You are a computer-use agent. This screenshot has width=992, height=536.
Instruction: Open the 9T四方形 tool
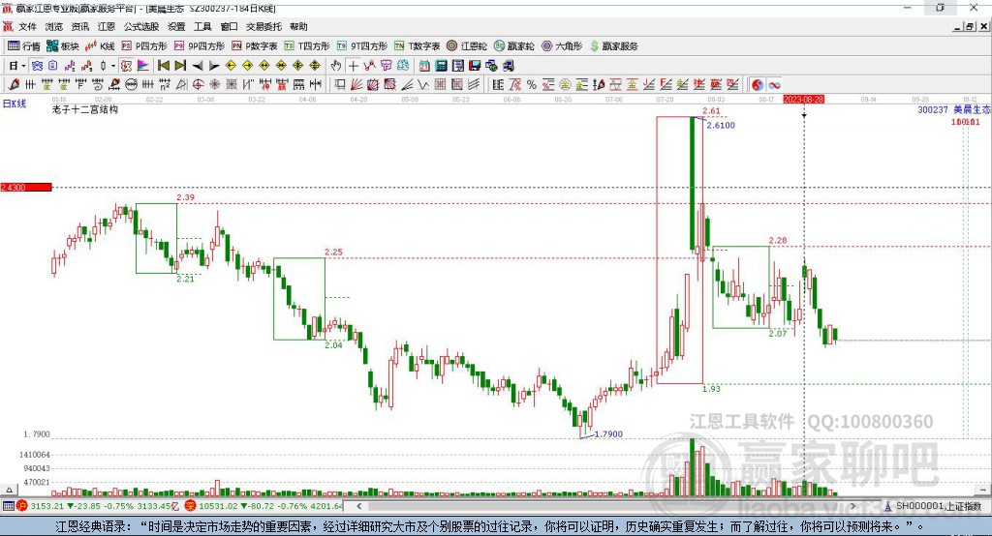362,46
